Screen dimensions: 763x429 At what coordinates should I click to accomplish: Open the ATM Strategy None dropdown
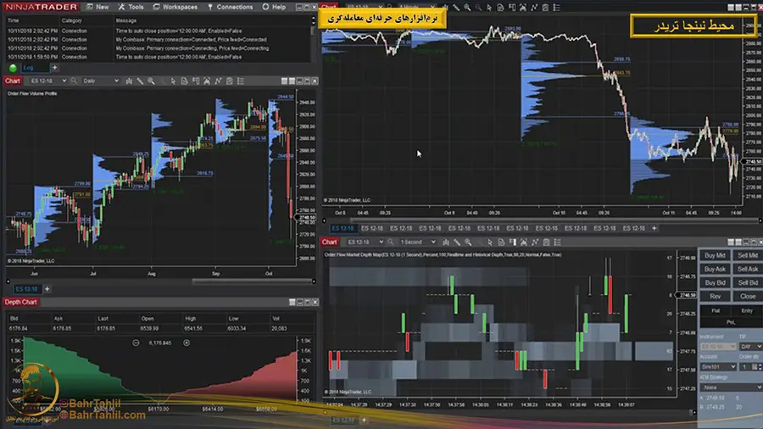(731, 387)
